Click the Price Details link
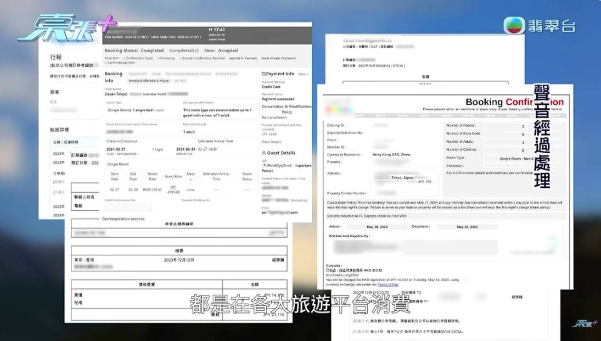The image size is (601, 341). (270, 142)
